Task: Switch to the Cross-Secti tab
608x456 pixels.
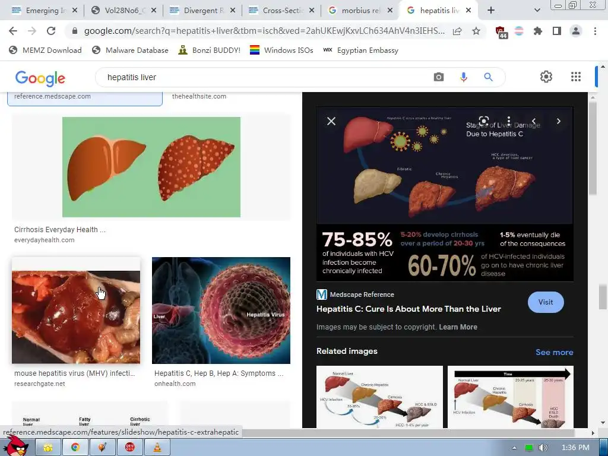Action: (x=281, y=11)
